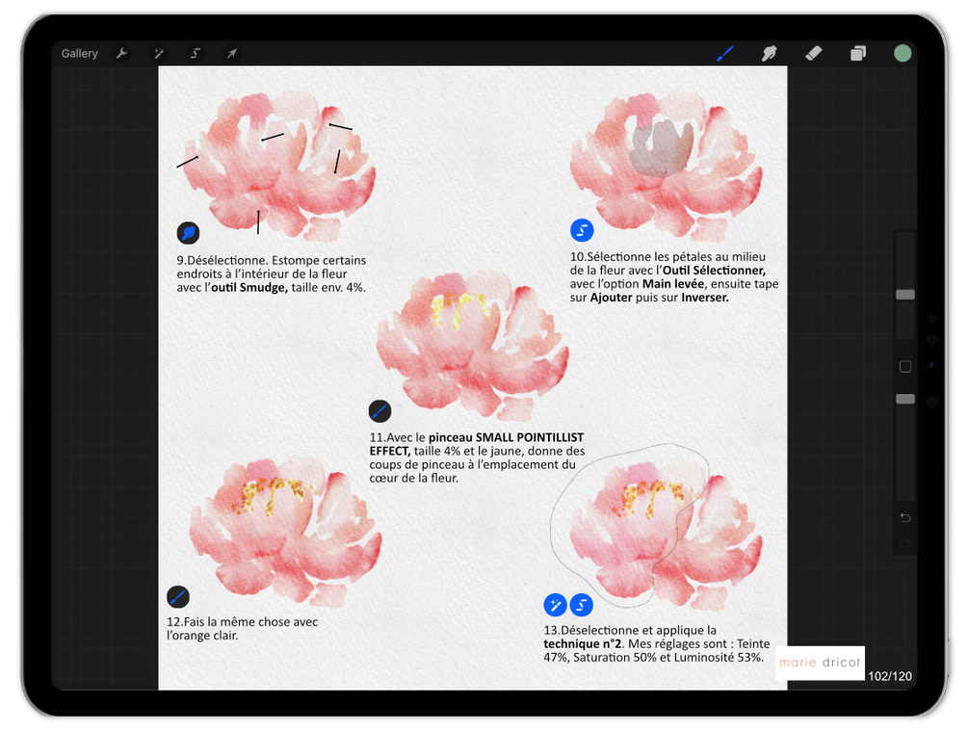This screenshot has width=968, height=731.
Task: Click the bold word 'Ajouter'
Action: point(612,298)
